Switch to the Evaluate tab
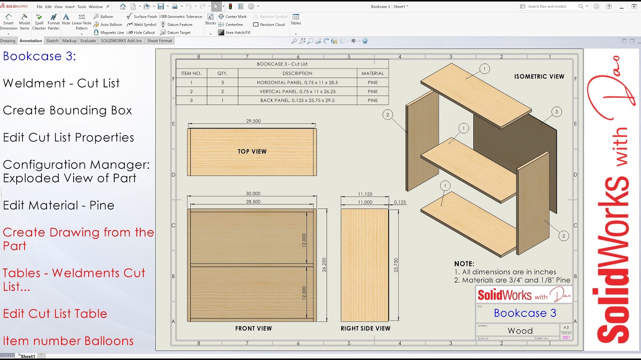This screenshot has width=641, height=360. (88, 40)
